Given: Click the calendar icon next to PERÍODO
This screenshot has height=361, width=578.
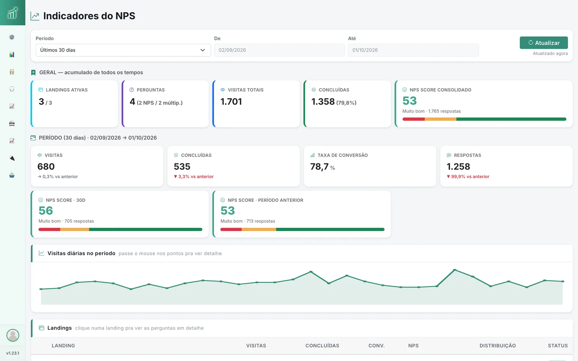Looking at the screenshot, I should point(33,138).
